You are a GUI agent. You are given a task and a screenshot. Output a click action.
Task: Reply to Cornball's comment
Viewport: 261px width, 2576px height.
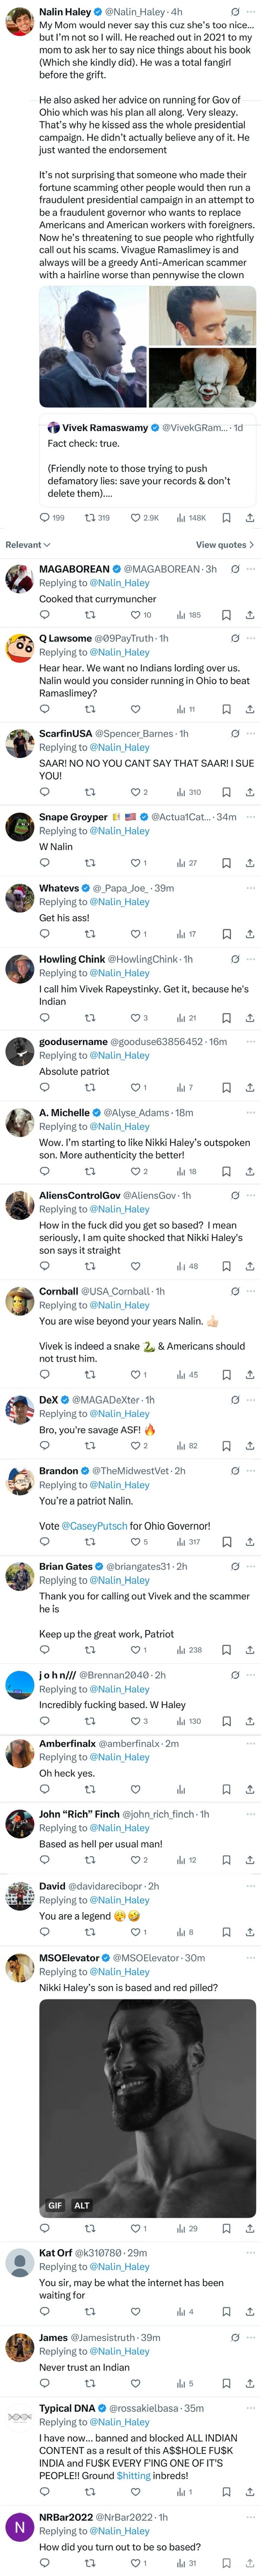point(44,1375)
